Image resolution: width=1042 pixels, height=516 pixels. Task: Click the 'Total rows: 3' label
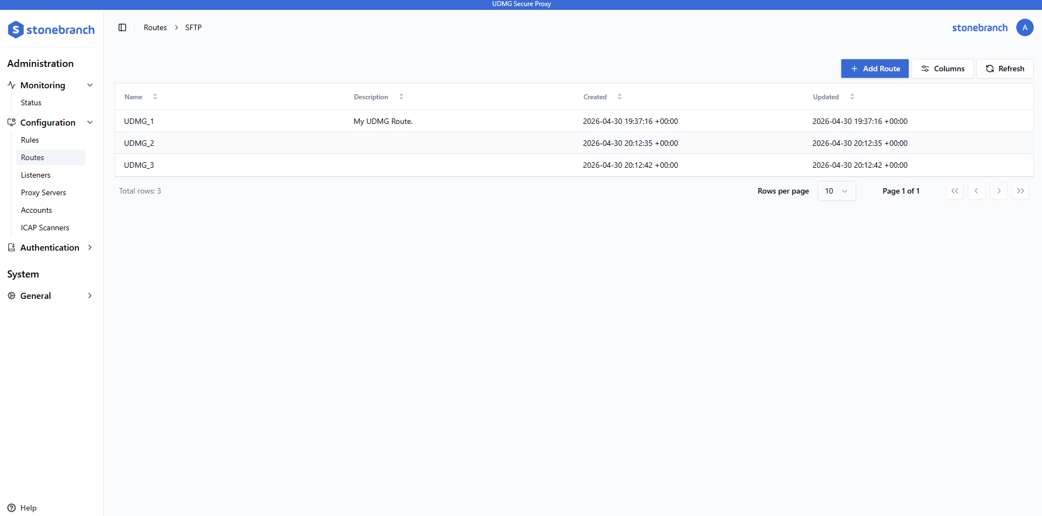140,191
